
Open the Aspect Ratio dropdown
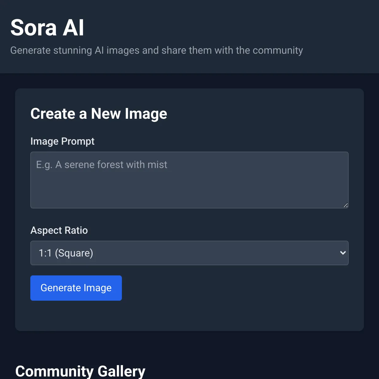pyautogui.click(x=189, y=253)
